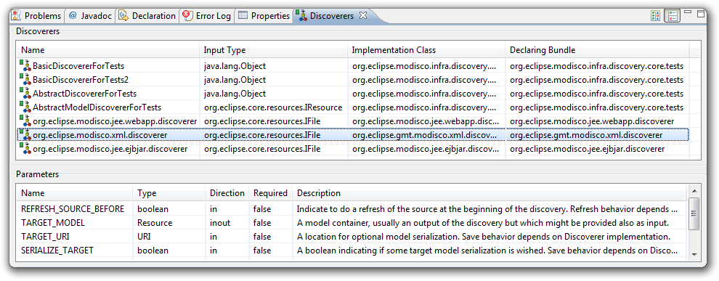Click the Javadoc @ icon

pos(73,15)
